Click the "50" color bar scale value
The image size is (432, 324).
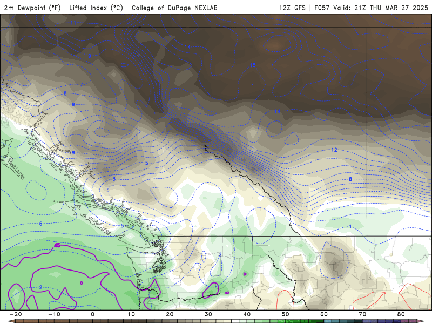click(286, 314)
